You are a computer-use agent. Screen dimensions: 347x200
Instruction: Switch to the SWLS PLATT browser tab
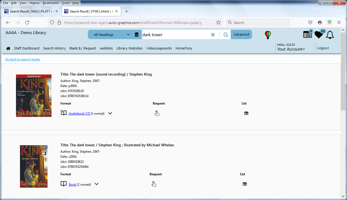[31, 11]
